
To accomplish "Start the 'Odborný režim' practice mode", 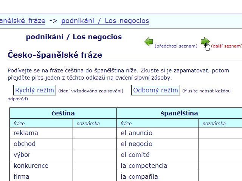I will point(155,90).
